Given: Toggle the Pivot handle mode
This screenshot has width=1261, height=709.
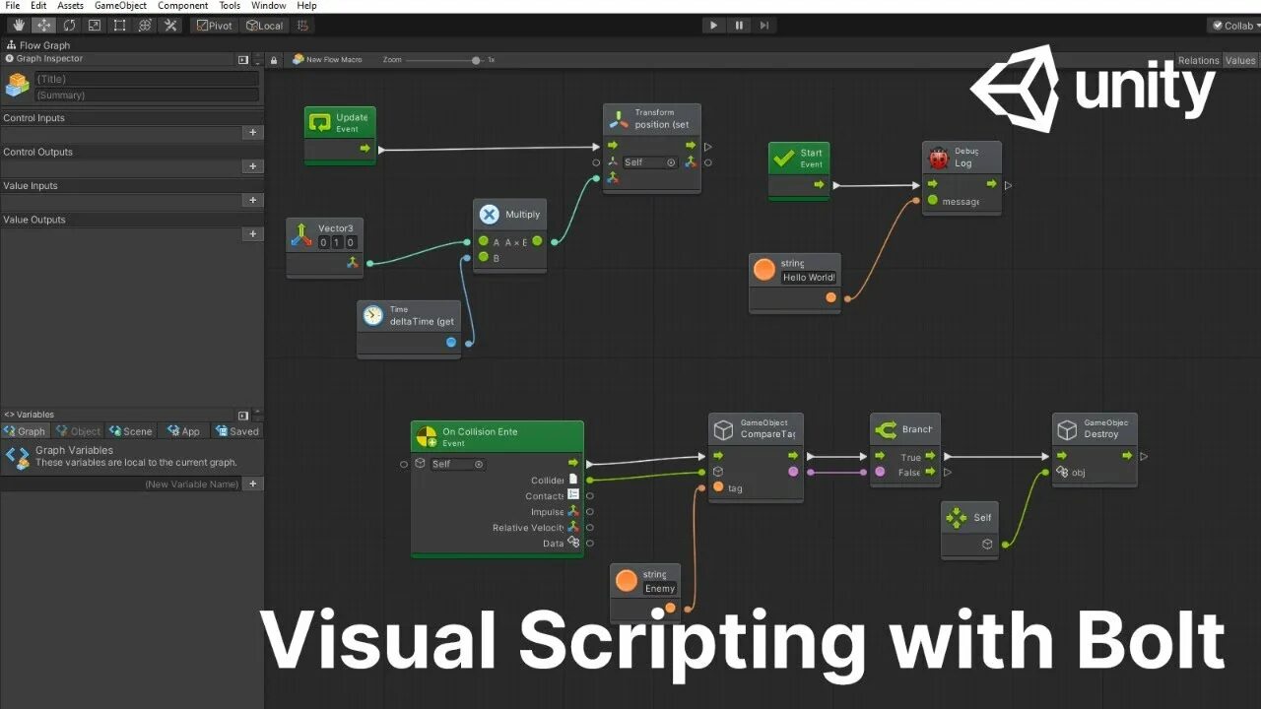Looking at the screenshot, I should [215, 26].
